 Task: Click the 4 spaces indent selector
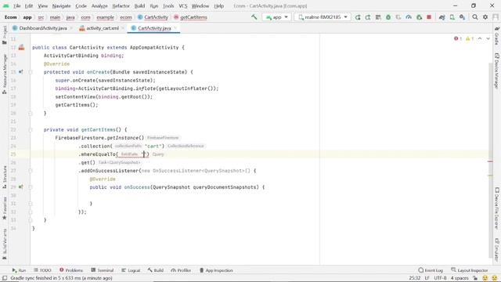[x=460, y=278]
